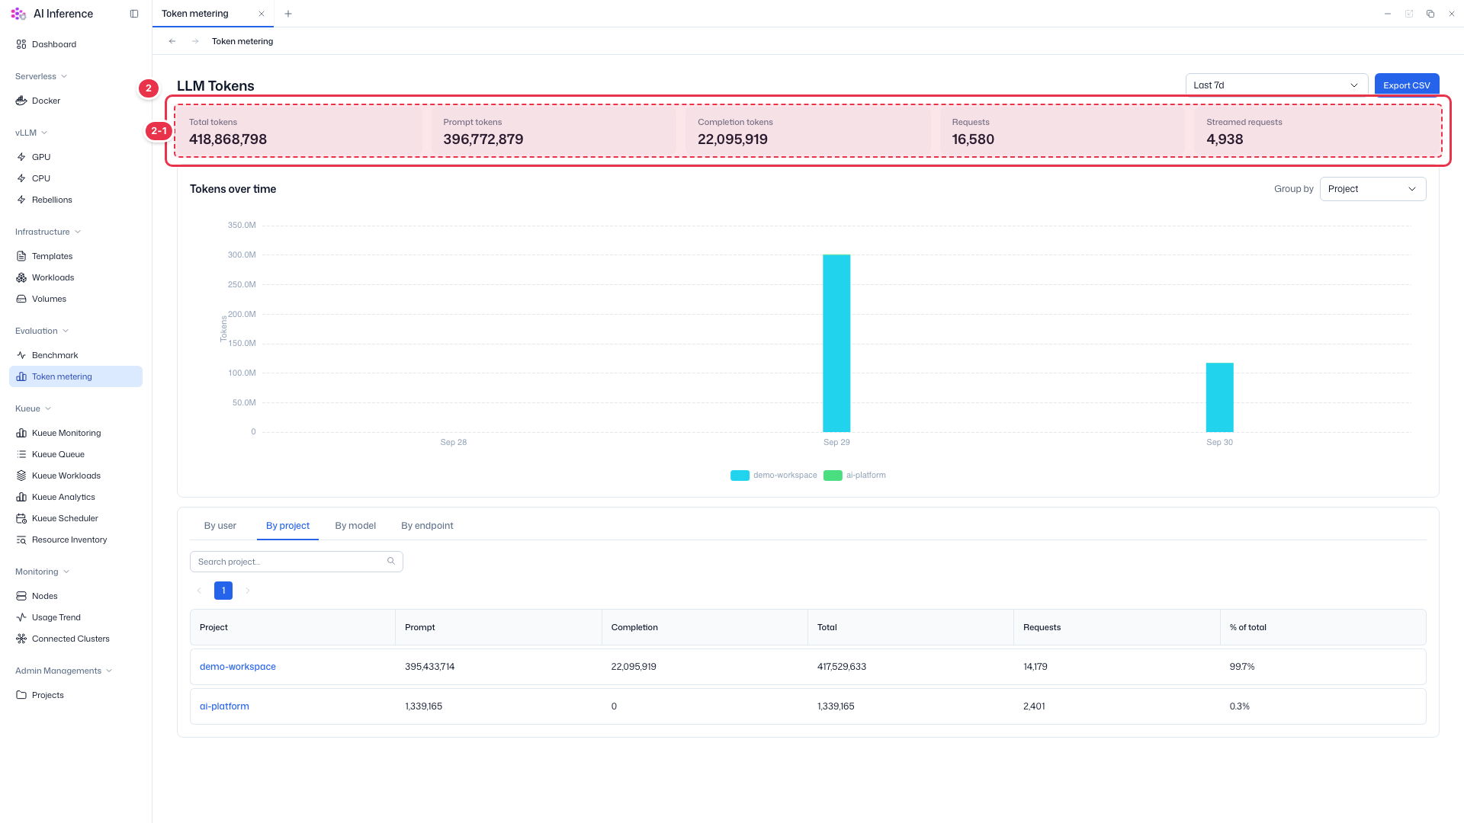Collapse the Monitoring section
Screen dimensions: 1464x823
pyautogui.click(x=43, y=572)
